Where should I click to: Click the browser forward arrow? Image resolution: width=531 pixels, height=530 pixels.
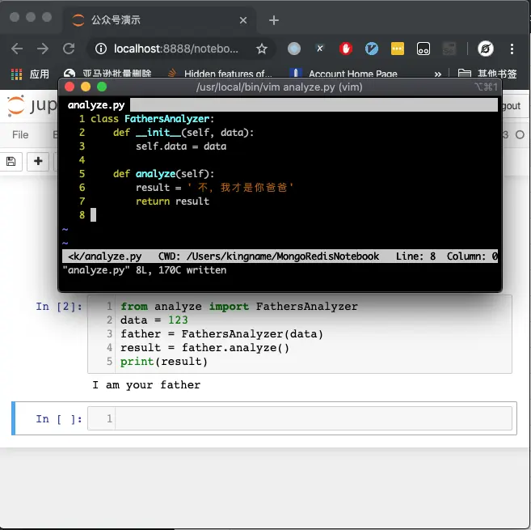click(43, 49)
